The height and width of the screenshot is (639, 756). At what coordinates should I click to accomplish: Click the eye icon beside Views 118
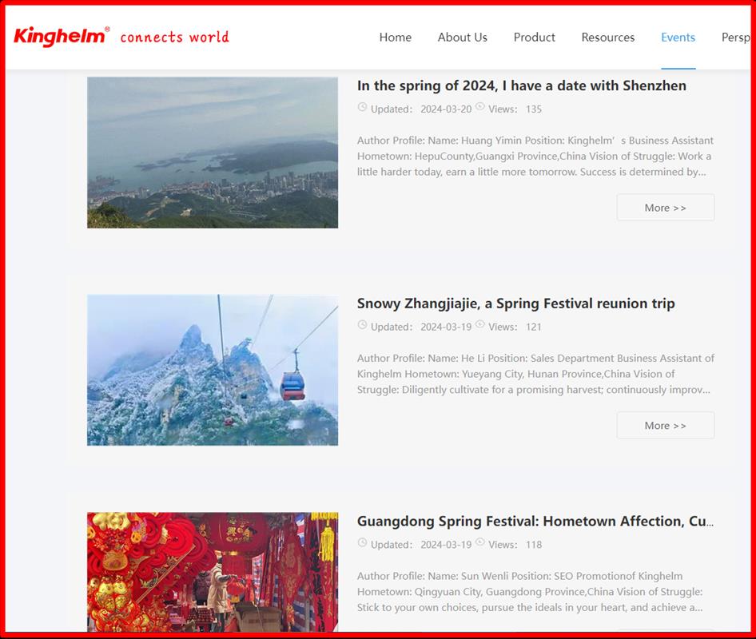click(479, 542)
